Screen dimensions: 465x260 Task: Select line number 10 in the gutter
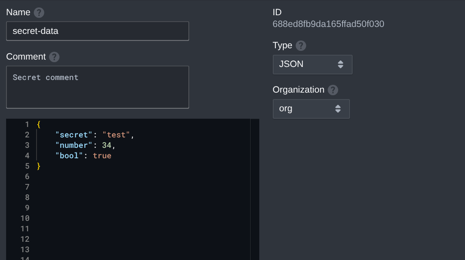pos(25,218)
